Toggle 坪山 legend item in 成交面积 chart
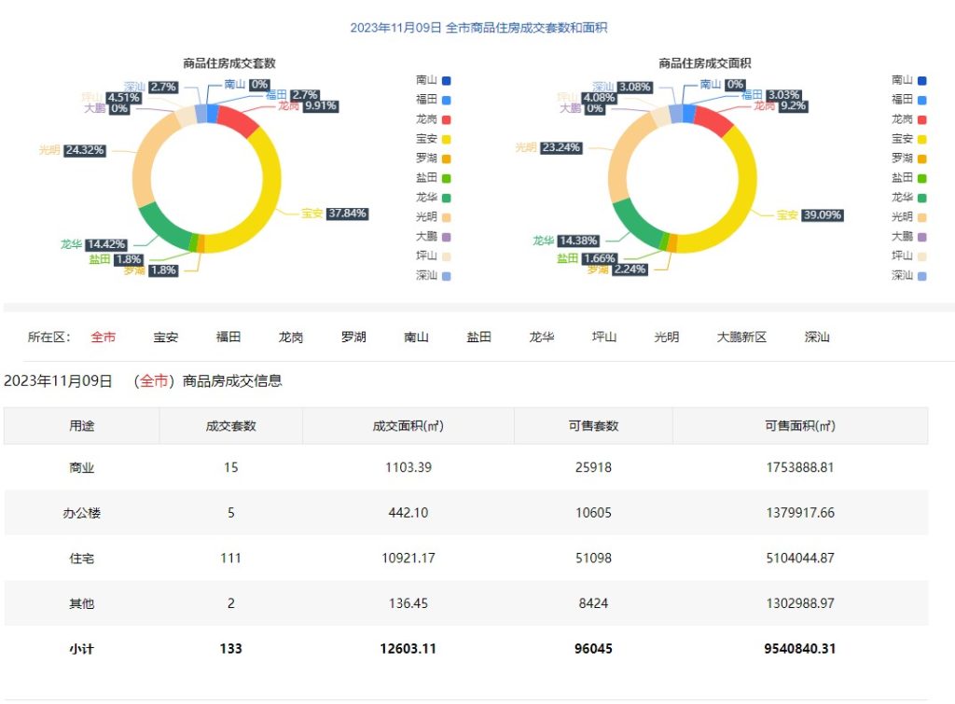Viewport: 955px width, 704px height. [909, 255]
